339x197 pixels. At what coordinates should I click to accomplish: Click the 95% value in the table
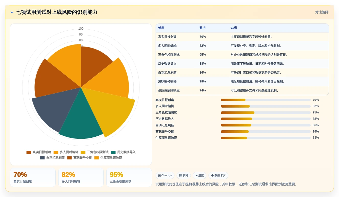click(x=203, y=55)
